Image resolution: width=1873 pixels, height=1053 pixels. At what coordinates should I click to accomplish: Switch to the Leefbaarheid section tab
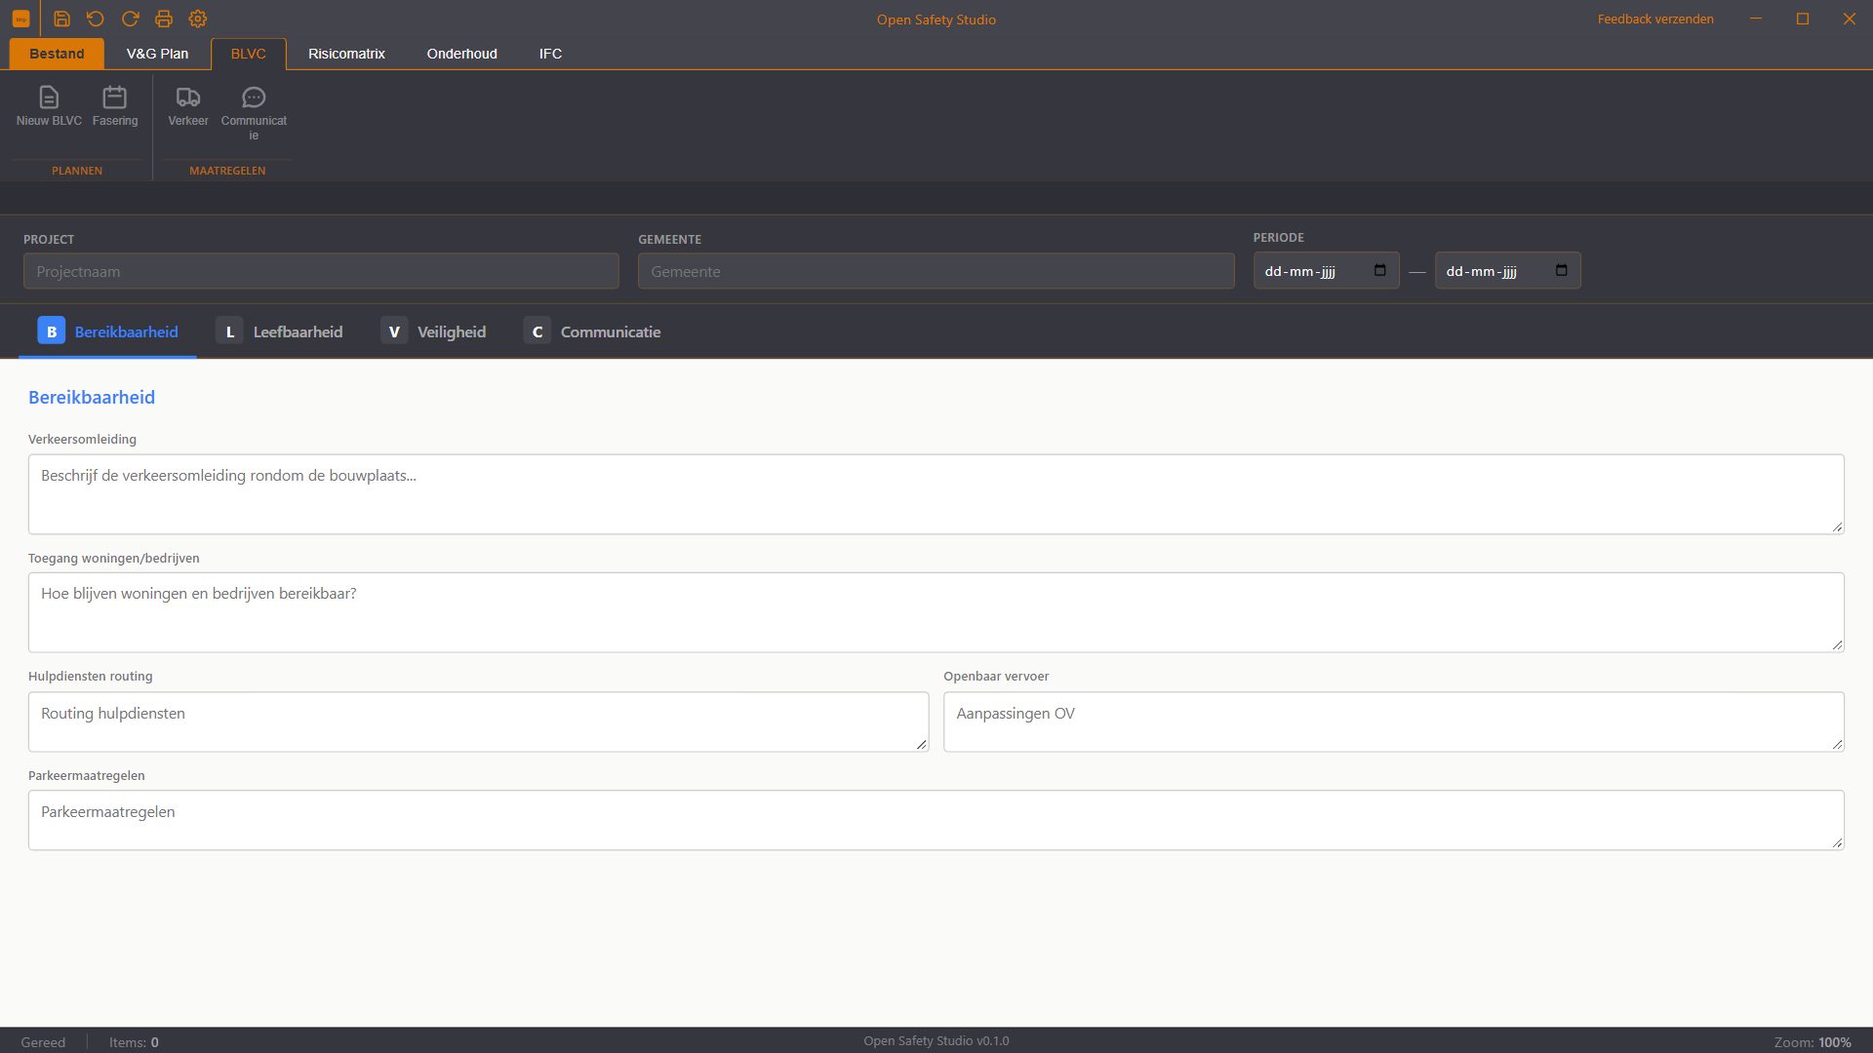280,331
